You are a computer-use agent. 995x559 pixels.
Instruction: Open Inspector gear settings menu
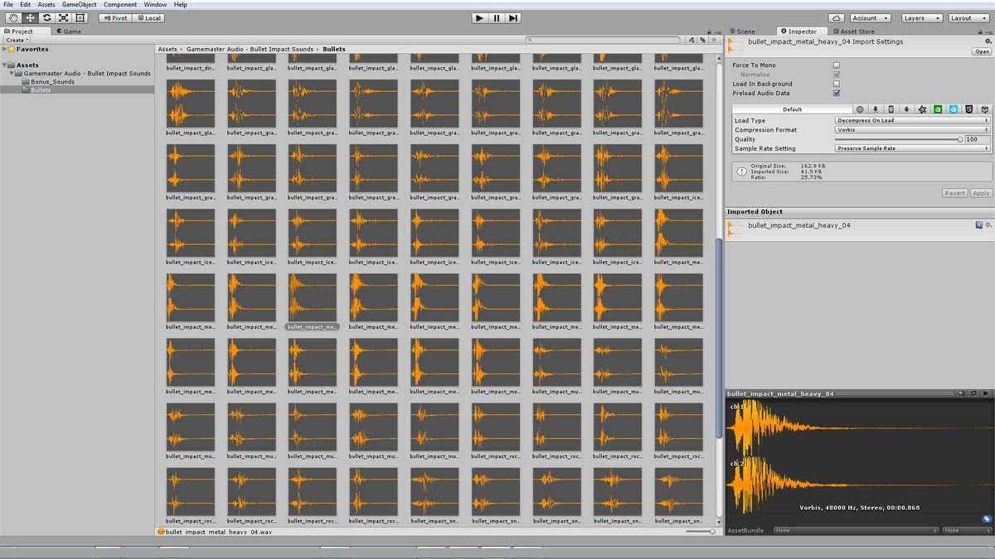[x=988, y=40]
